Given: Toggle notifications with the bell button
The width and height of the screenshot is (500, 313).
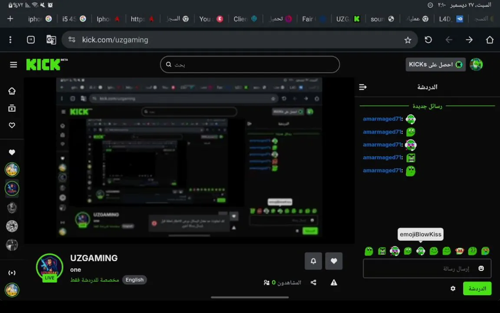Looking at the screenshot, I should [x=313, y=261].
